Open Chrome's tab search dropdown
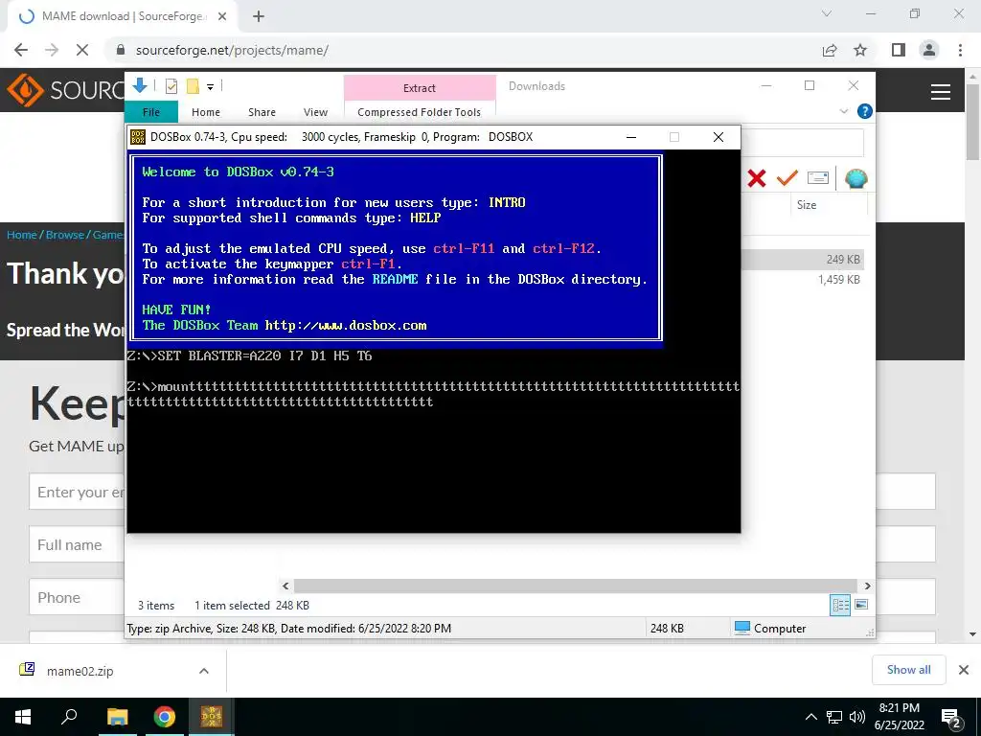Viewport: 981px width, 736px height. (827, 13)
